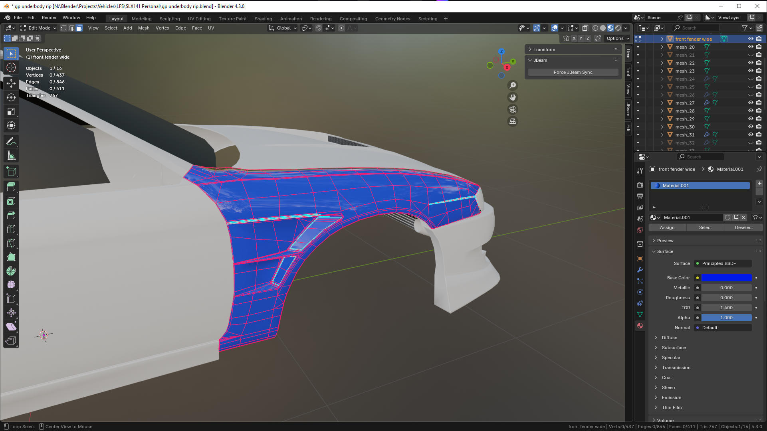Screen dimensions: 767x431
Task: Click Force JBeam Sync button
Action: pyautogui.click(x=573, y=72)
